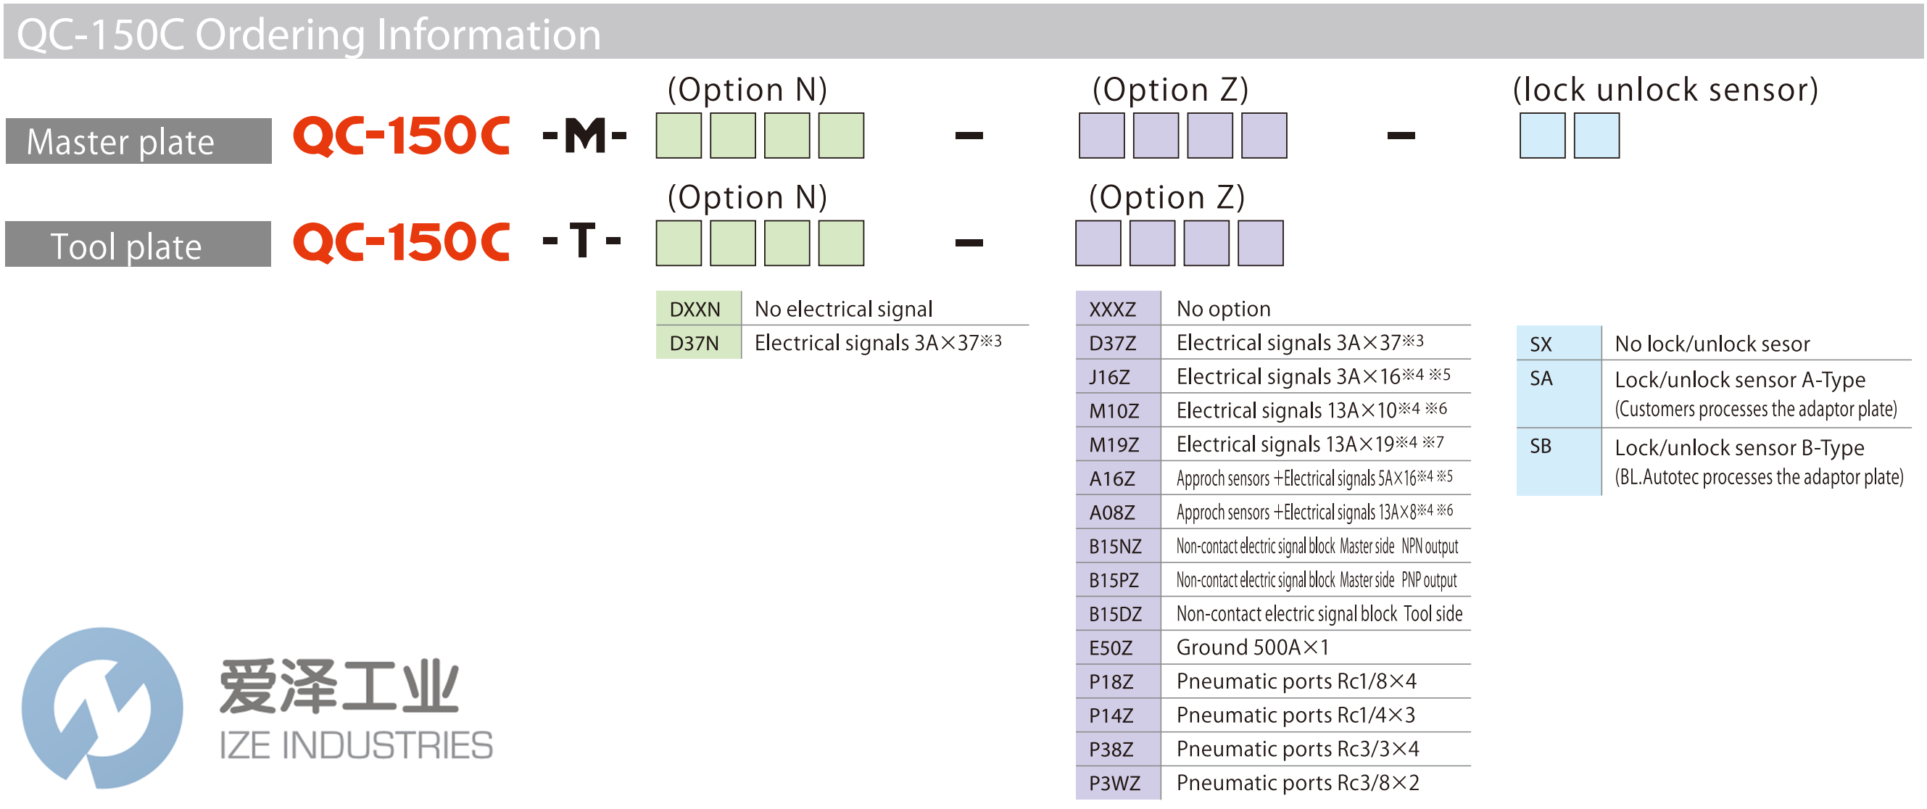Click the 爱泽工业 Chinese company name

(x=339, y=686)
